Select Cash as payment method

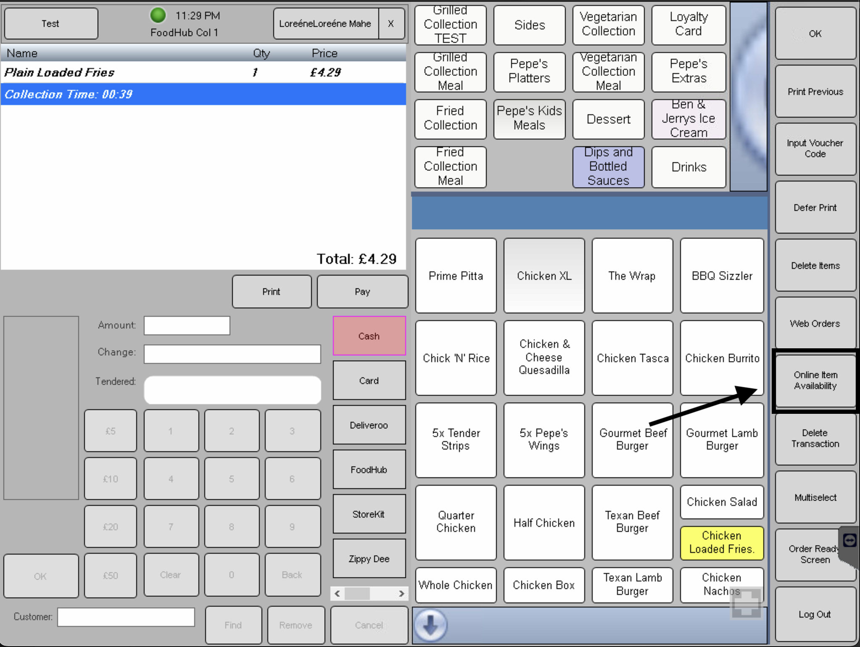369,335
